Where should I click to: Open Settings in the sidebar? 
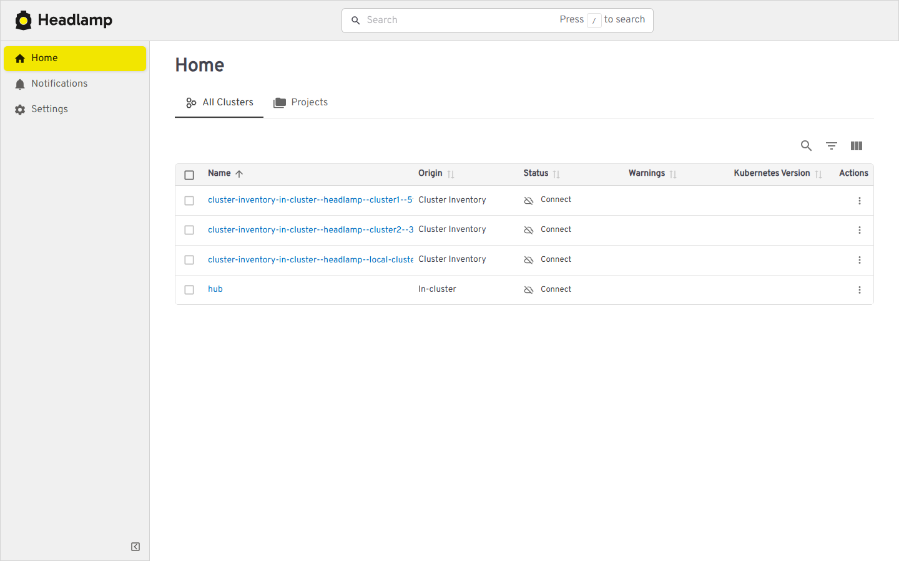coord(75,109)
